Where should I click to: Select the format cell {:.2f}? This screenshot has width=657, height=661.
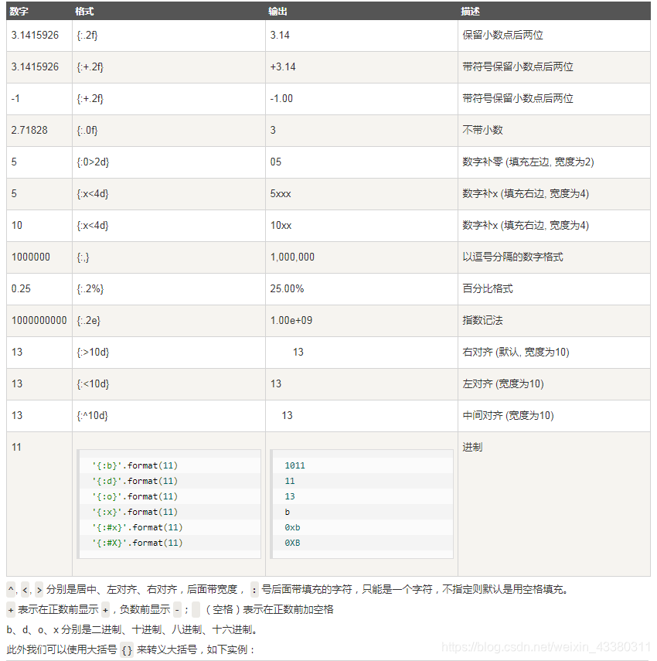[87, 36]
